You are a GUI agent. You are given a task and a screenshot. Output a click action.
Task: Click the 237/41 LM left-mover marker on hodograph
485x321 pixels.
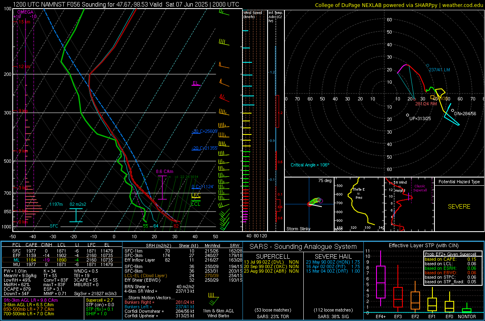[x=428, y=66]
